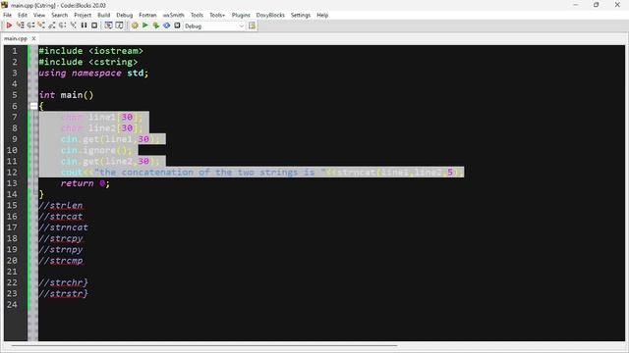
Task: Open the Settings menu
Action: (301, 15)
